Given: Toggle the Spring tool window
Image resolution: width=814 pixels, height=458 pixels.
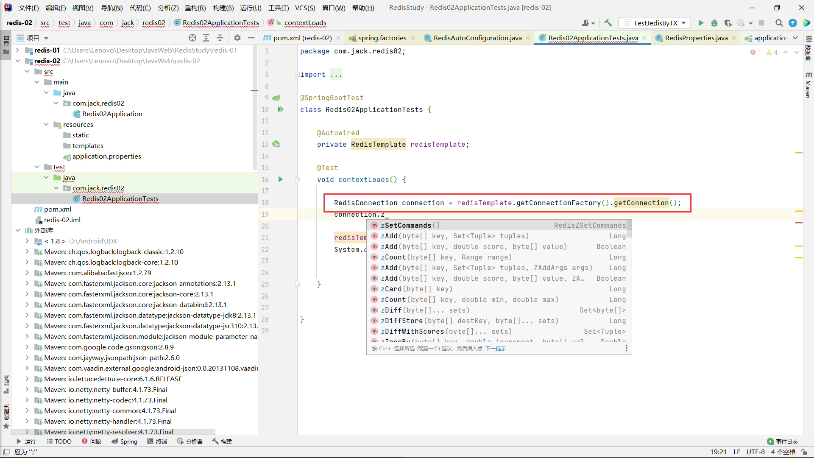Looking at the screenshot, I should pos(124,441).
